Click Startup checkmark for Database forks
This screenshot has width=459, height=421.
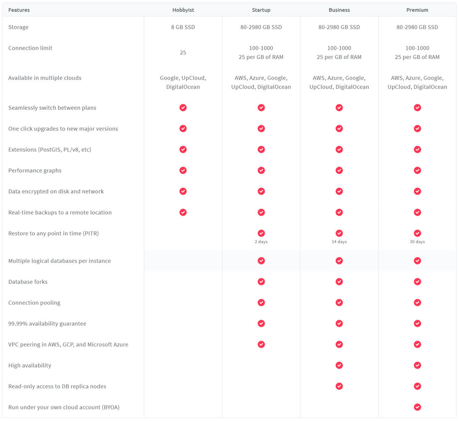click(261, 282)
